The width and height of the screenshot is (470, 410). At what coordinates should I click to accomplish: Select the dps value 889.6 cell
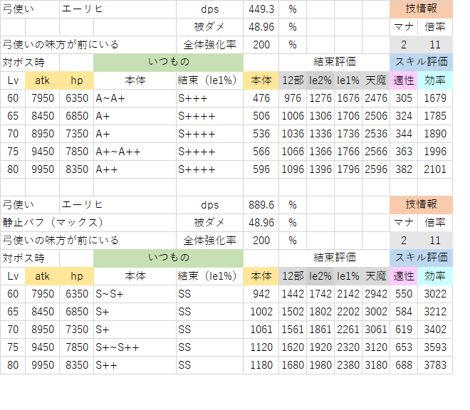pos(260,205)
